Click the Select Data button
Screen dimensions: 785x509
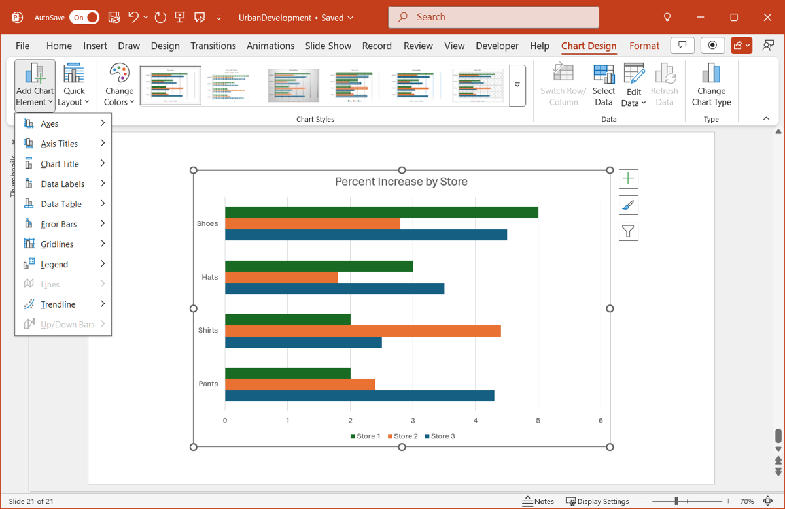tap(604, 85)
